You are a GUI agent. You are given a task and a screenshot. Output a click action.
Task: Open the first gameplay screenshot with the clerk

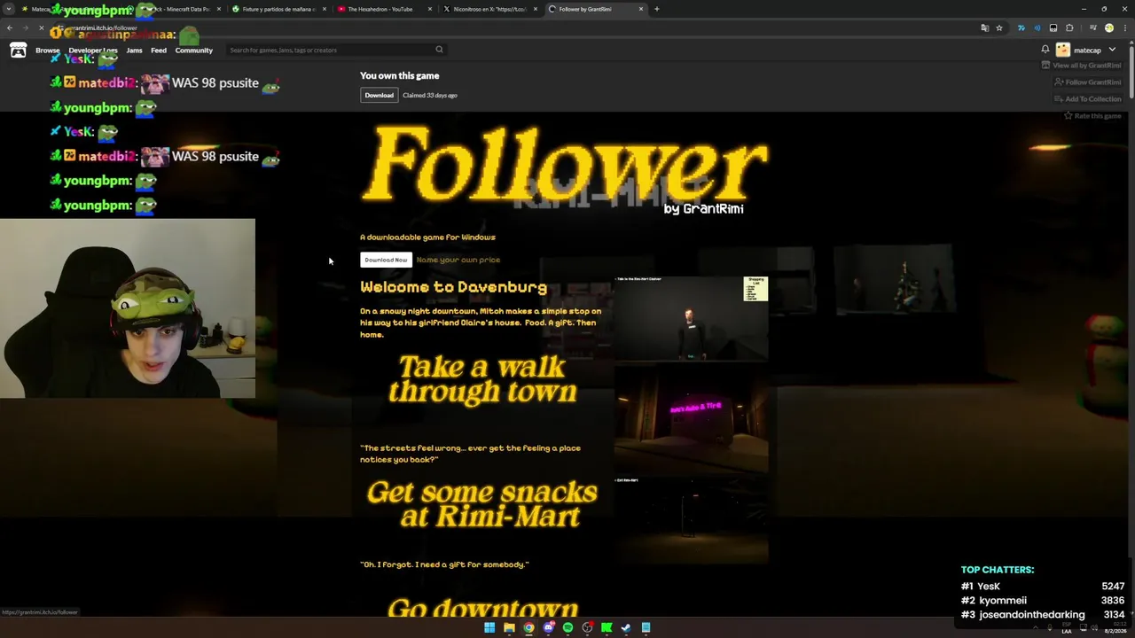(691, 318)
